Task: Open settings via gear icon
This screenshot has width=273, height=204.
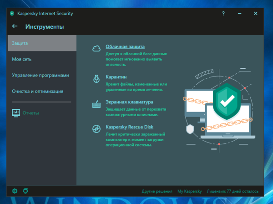Action: pos(15,191)
